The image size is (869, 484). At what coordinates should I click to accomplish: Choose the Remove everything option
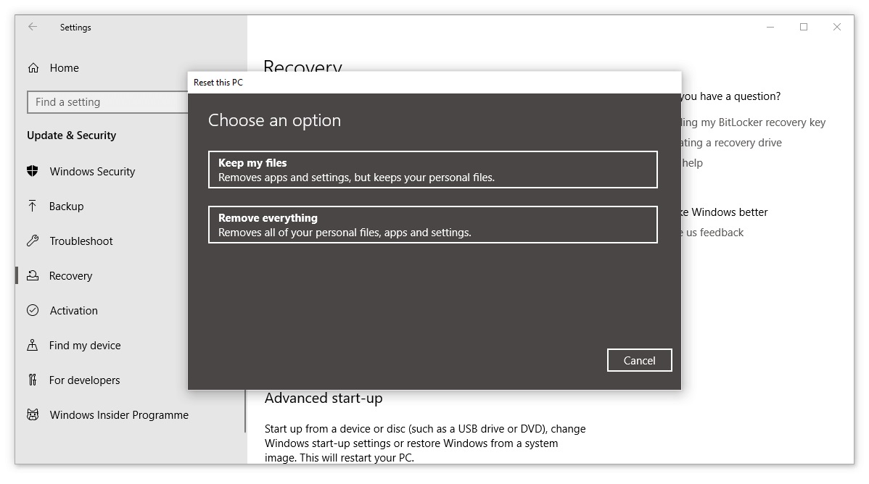point(432,225)
